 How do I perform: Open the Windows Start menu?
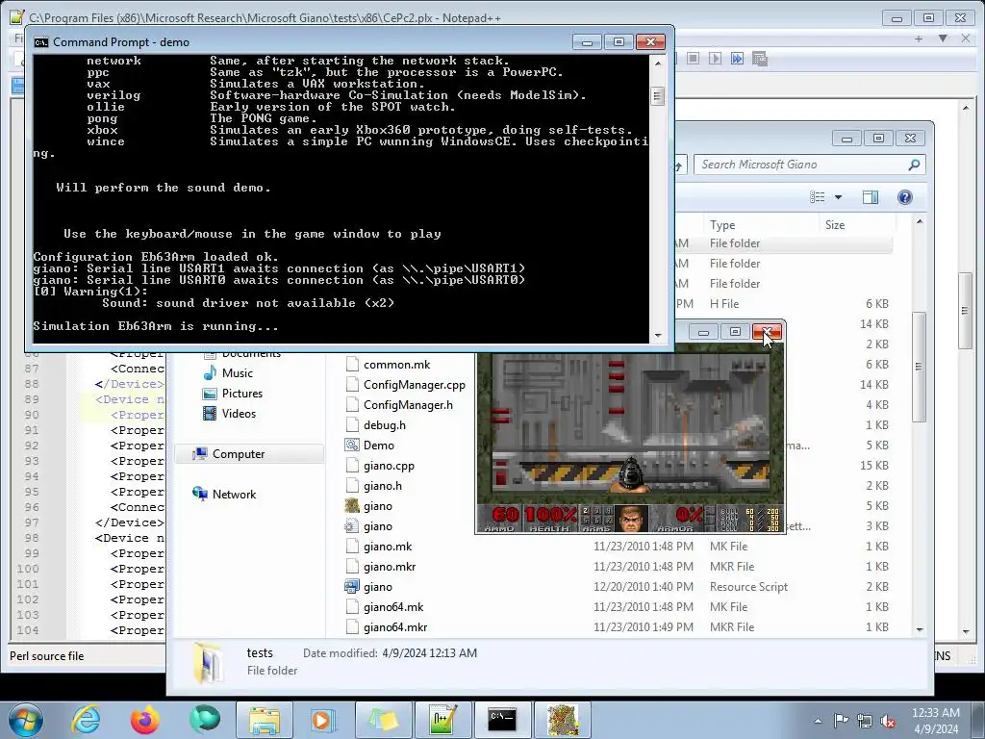click(x=25, y=720)
